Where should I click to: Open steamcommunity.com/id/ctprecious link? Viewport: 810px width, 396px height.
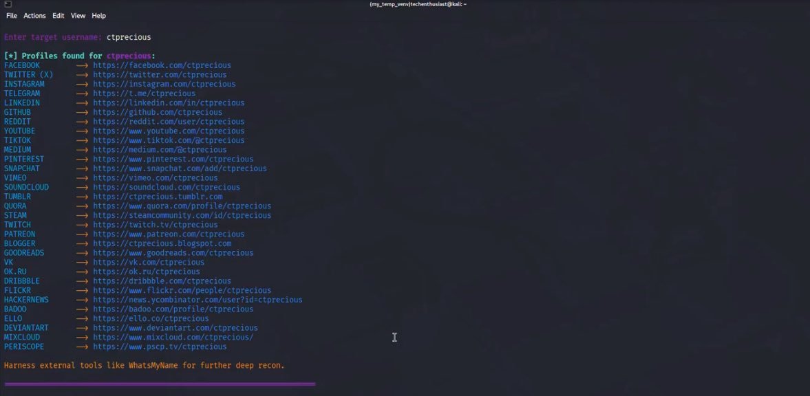click(x=182, y=215)
